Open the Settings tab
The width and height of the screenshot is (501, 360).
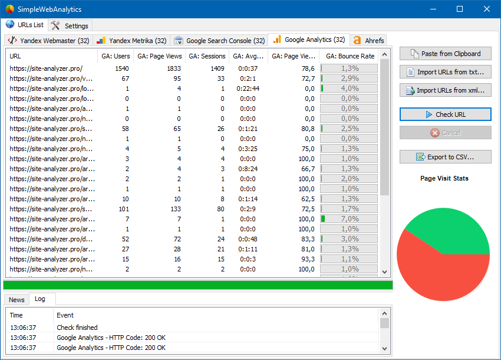(70, 25)
